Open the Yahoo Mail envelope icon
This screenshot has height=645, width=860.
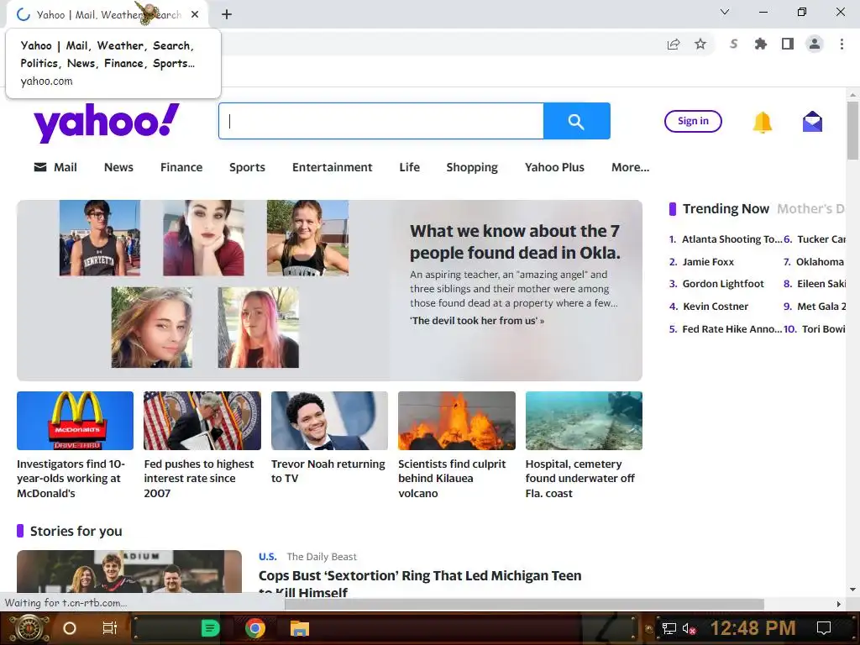[x=812, y=122]
